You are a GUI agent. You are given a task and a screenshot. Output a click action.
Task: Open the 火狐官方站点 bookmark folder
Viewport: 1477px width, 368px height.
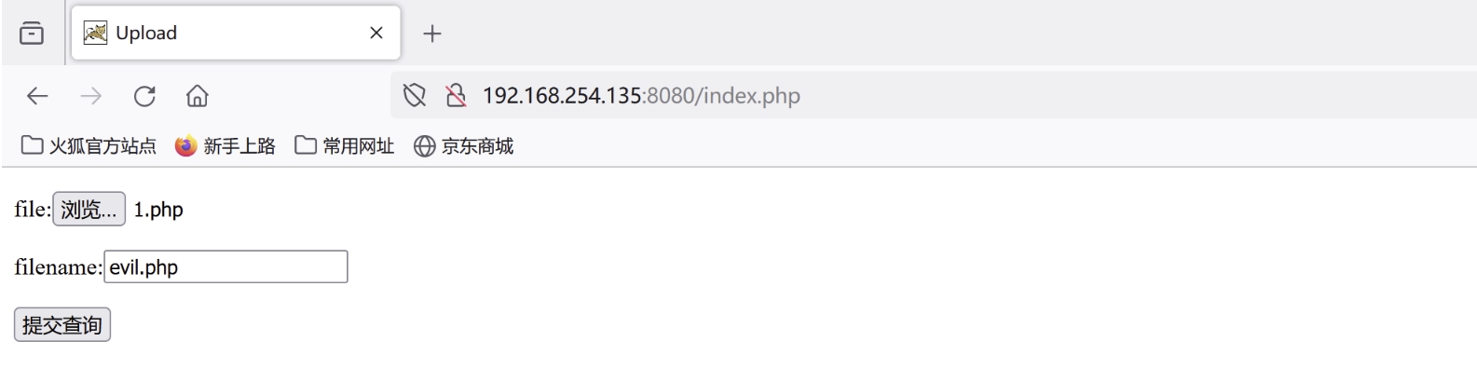(x=89, y=146)
